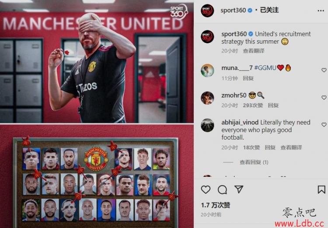Share post via paper plane icon
328x228 pixels.
239,189
